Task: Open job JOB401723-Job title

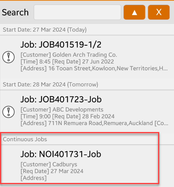Action: 61,99
